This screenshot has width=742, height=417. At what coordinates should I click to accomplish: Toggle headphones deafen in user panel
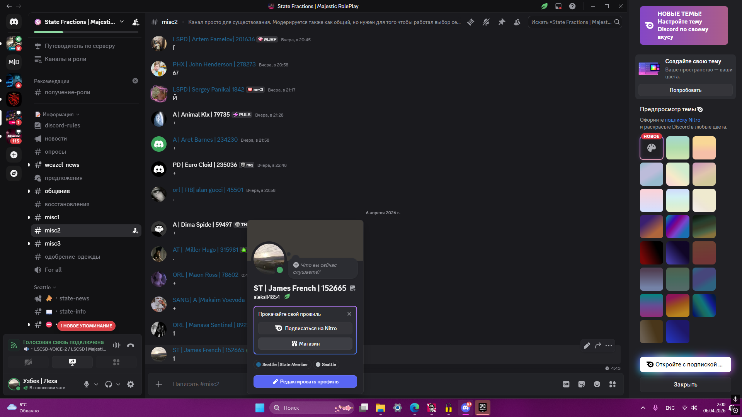click(109, 384)
